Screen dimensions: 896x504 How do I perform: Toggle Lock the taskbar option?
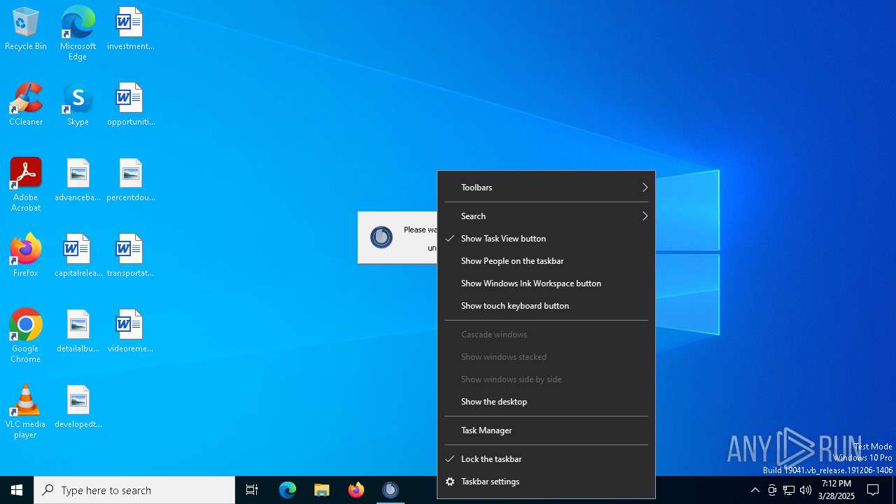click(x=546, y=459)
